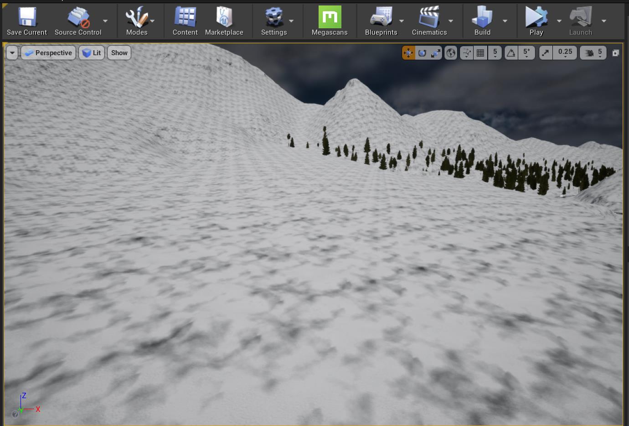Change rotation snap value 5°

526,53
